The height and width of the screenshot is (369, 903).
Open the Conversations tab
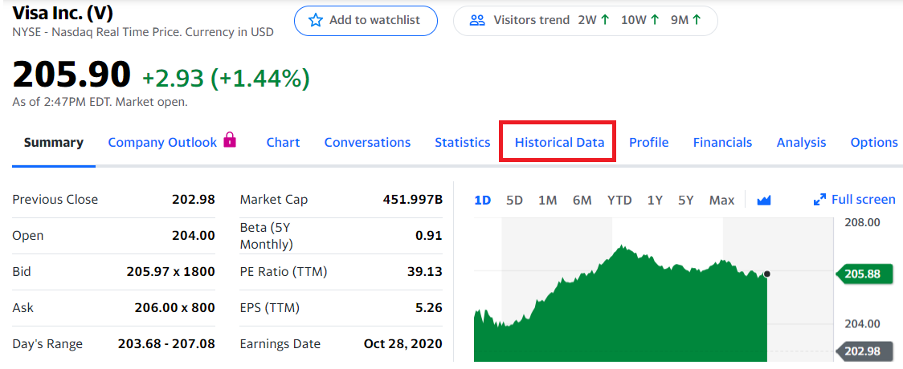pos(367,143)
